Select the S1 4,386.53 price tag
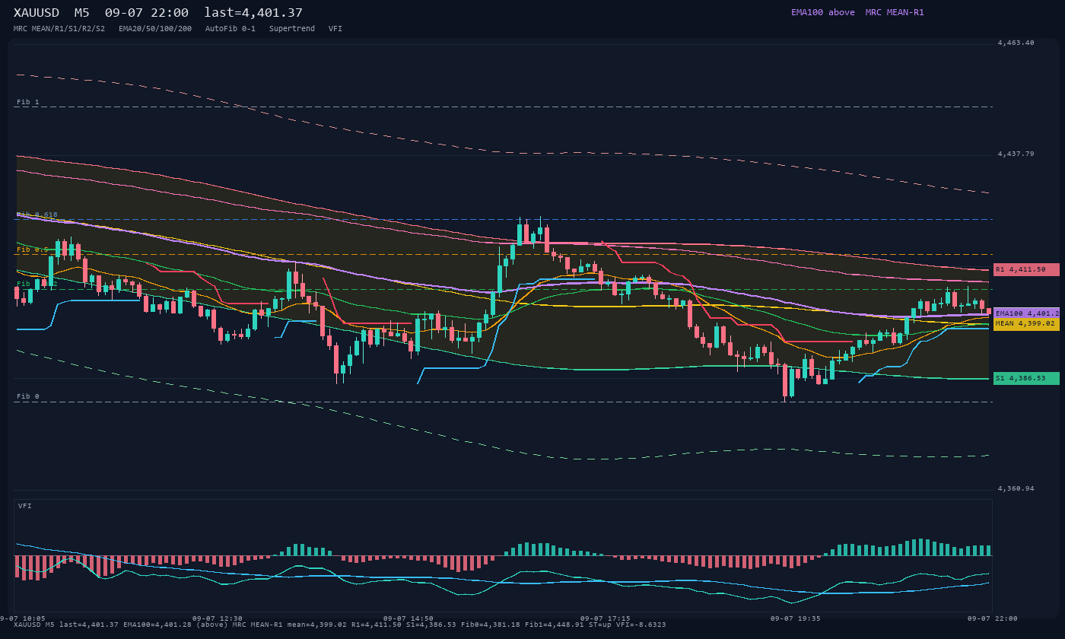The height and width of the screenshot is (639, 1065). click(x=1026, y=378)
